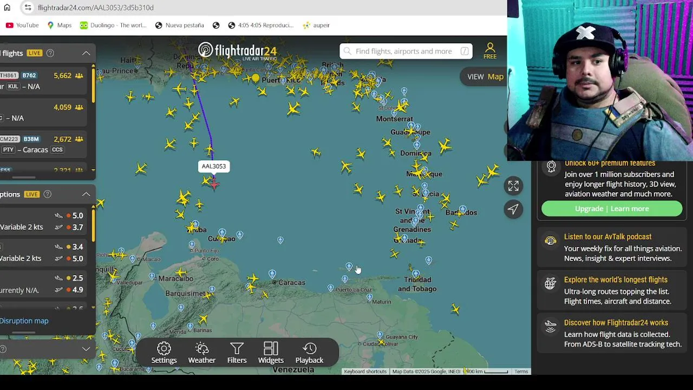Click the icon beside how Flightradar24 works

pyautogui.click(x=551, y=326)
